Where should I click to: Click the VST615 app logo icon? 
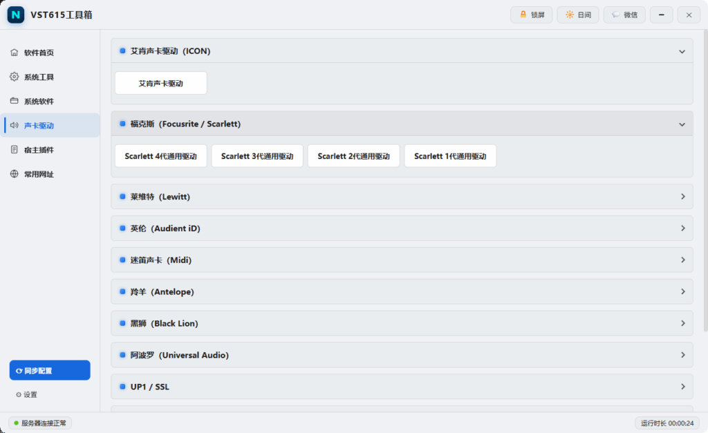[16, 15]
